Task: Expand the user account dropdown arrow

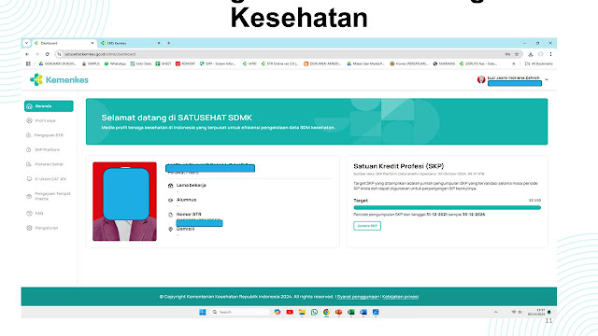Action: point(547,79)
